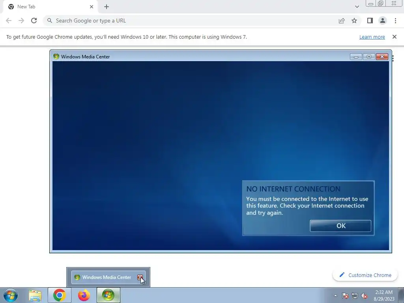Click the Customize Chrome button
This screenshot has height=303, width=404.
click(365, 275)
